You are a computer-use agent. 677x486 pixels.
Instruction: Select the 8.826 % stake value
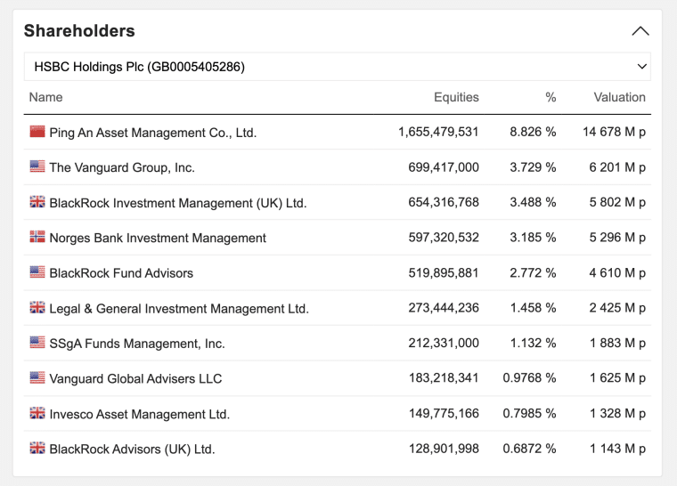point(533,132)
